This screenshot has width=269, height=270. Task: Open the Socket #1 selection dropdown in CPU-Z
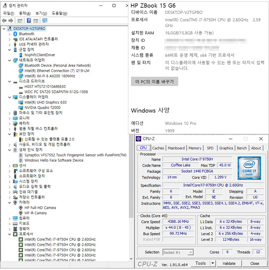(191, 252)
